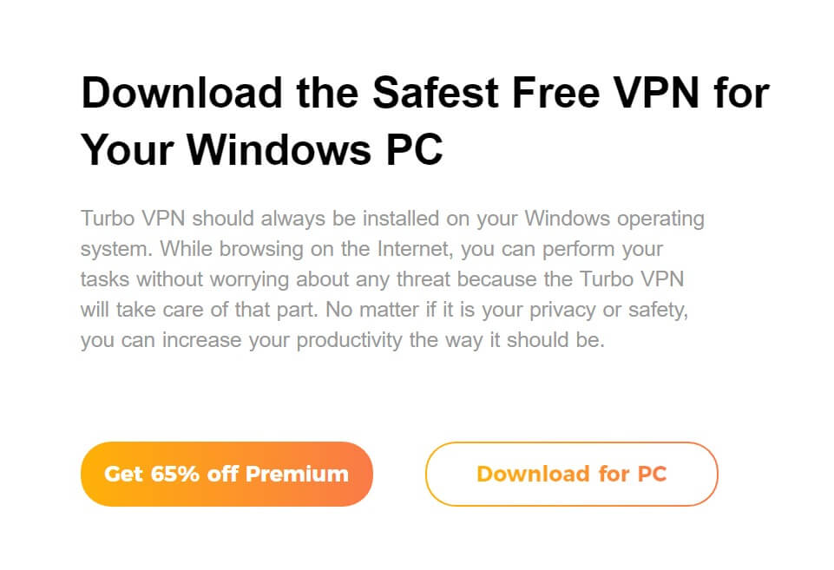The image size is (834, 570).
Task: Click the Get 65% off Premium button
Action: point(226,474)
